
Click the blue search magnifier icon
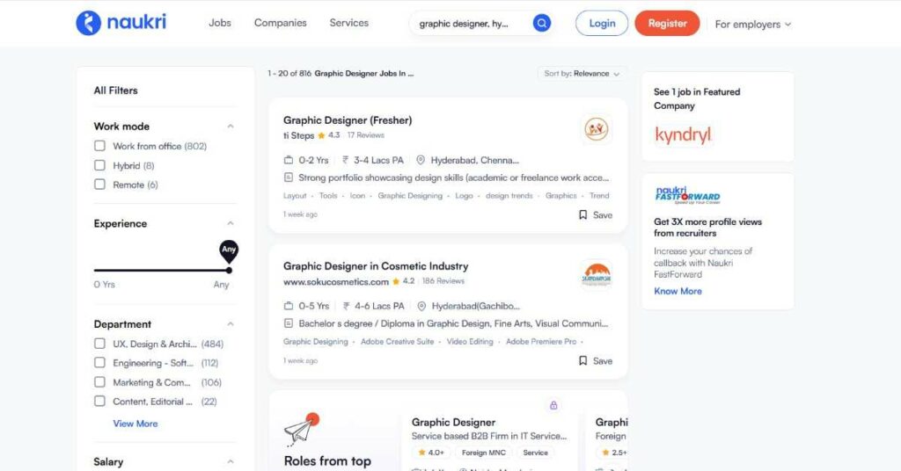point(541,23)
